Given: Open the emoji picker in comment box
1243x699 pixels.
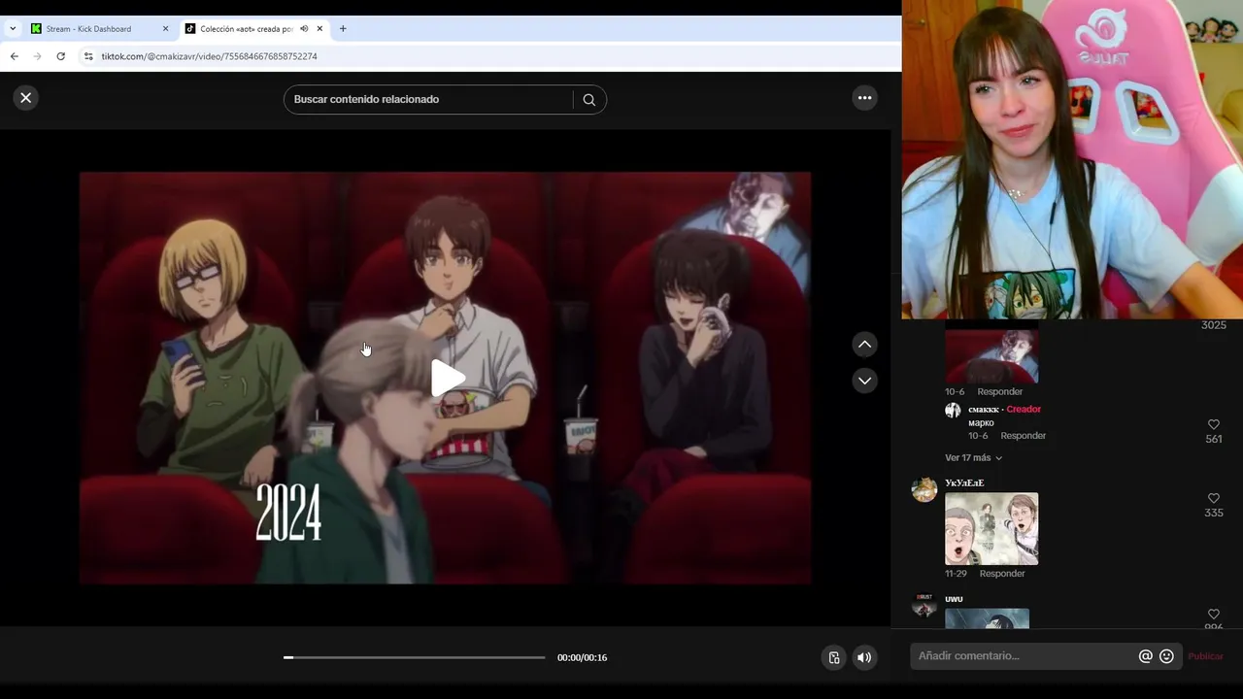Looking at the screenshot, I should (1167, 656).
